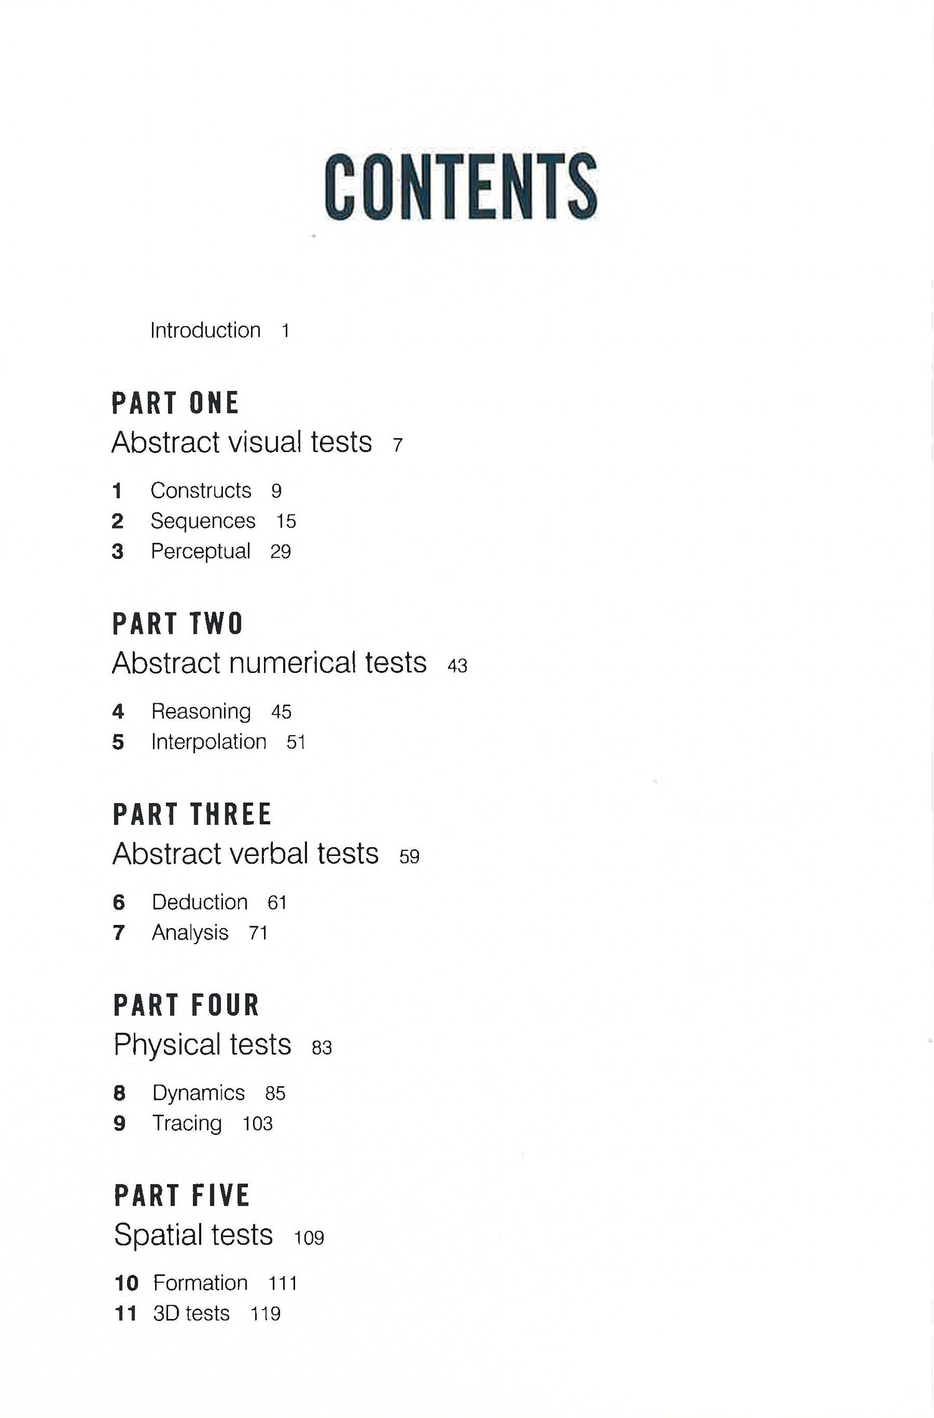The width and height of the screenshot is (934, 1418).
Task: Select the Analysis chapter entry
Action: (190, 933)
